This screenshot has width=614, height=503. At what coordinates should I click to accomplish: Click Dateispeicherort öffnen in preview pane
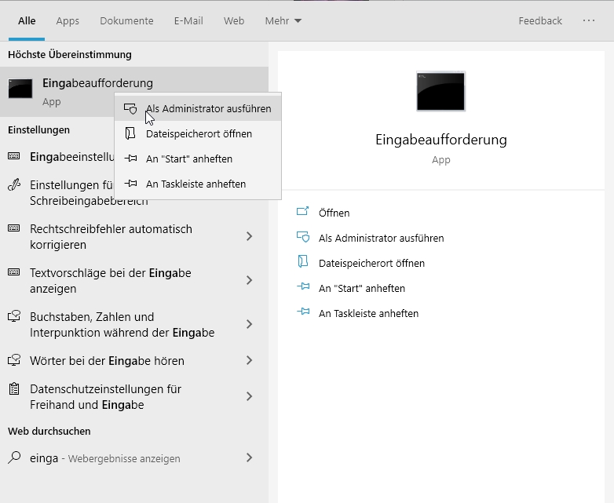tap(371, 263)
